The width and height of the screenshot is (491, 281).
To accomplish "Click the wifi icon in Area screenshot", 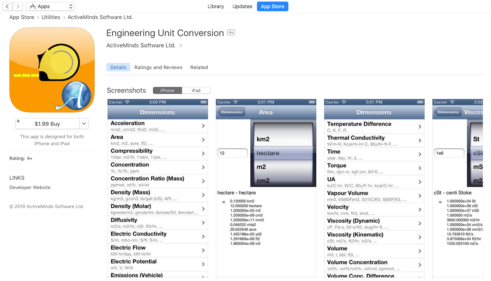I will click(x=236, y=102).
